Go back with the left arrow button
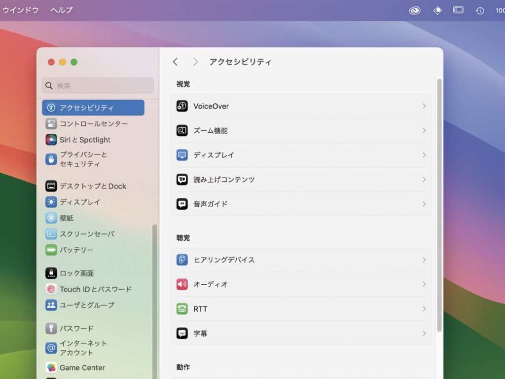This screenshot has width=505, height=379. 175,62
